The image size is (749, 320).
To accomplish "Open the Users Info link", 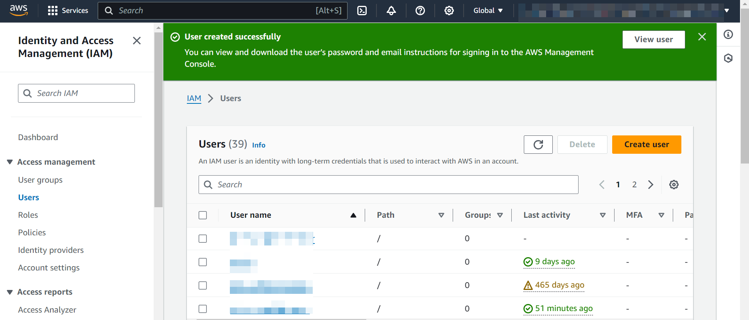I will [x=258, y=145].
